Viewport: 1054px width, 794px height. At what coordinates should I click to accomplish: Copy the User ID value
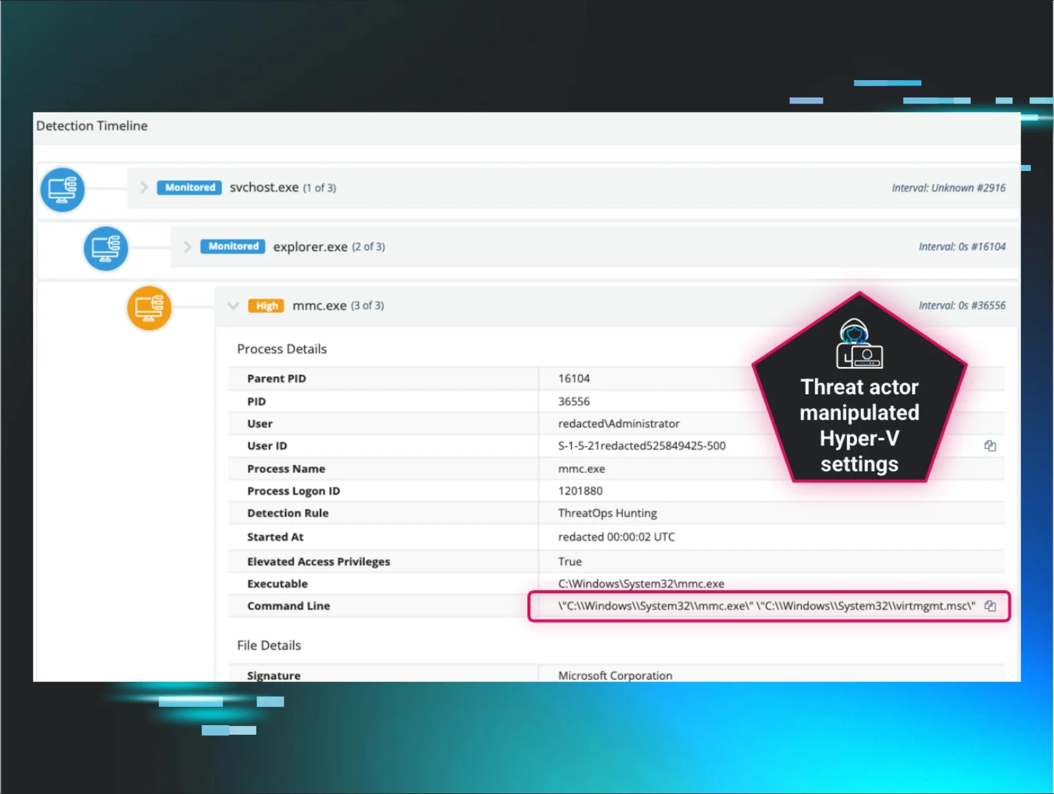(990, 446)
